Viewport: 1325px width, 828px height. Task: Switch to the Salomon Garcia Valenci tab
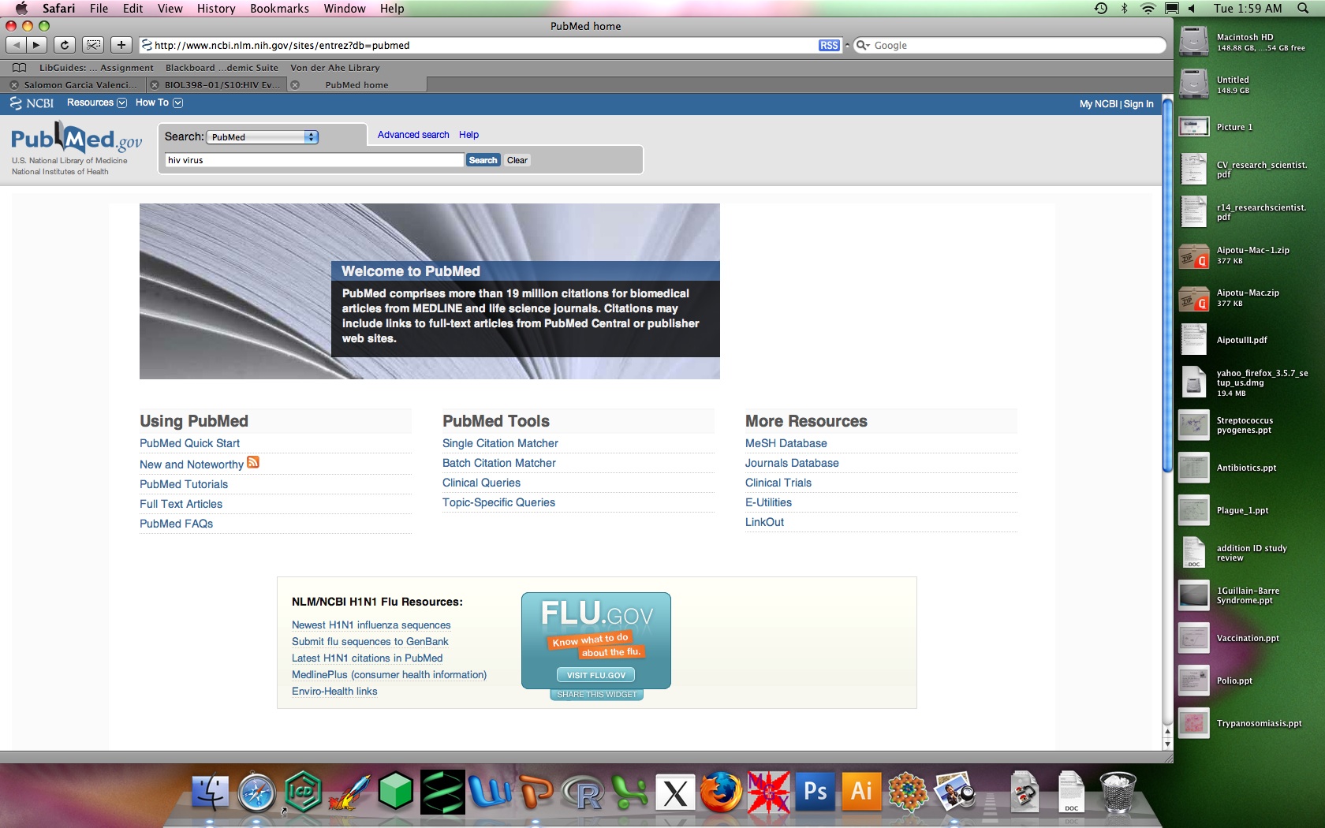point(79,85)
